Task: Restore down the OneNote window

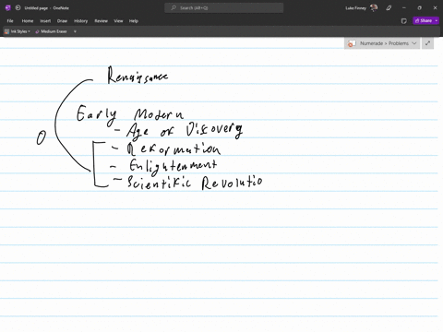Action: 420,8
